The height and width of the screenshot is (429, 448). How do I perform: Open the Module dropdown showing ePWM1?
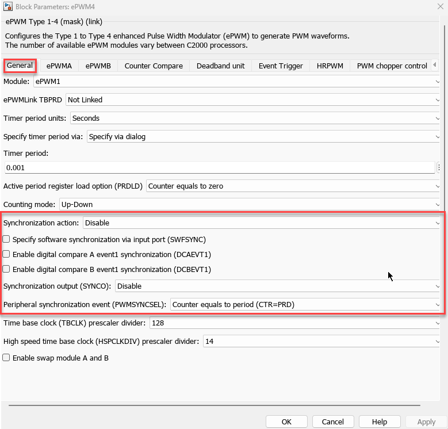click(236, 82)
